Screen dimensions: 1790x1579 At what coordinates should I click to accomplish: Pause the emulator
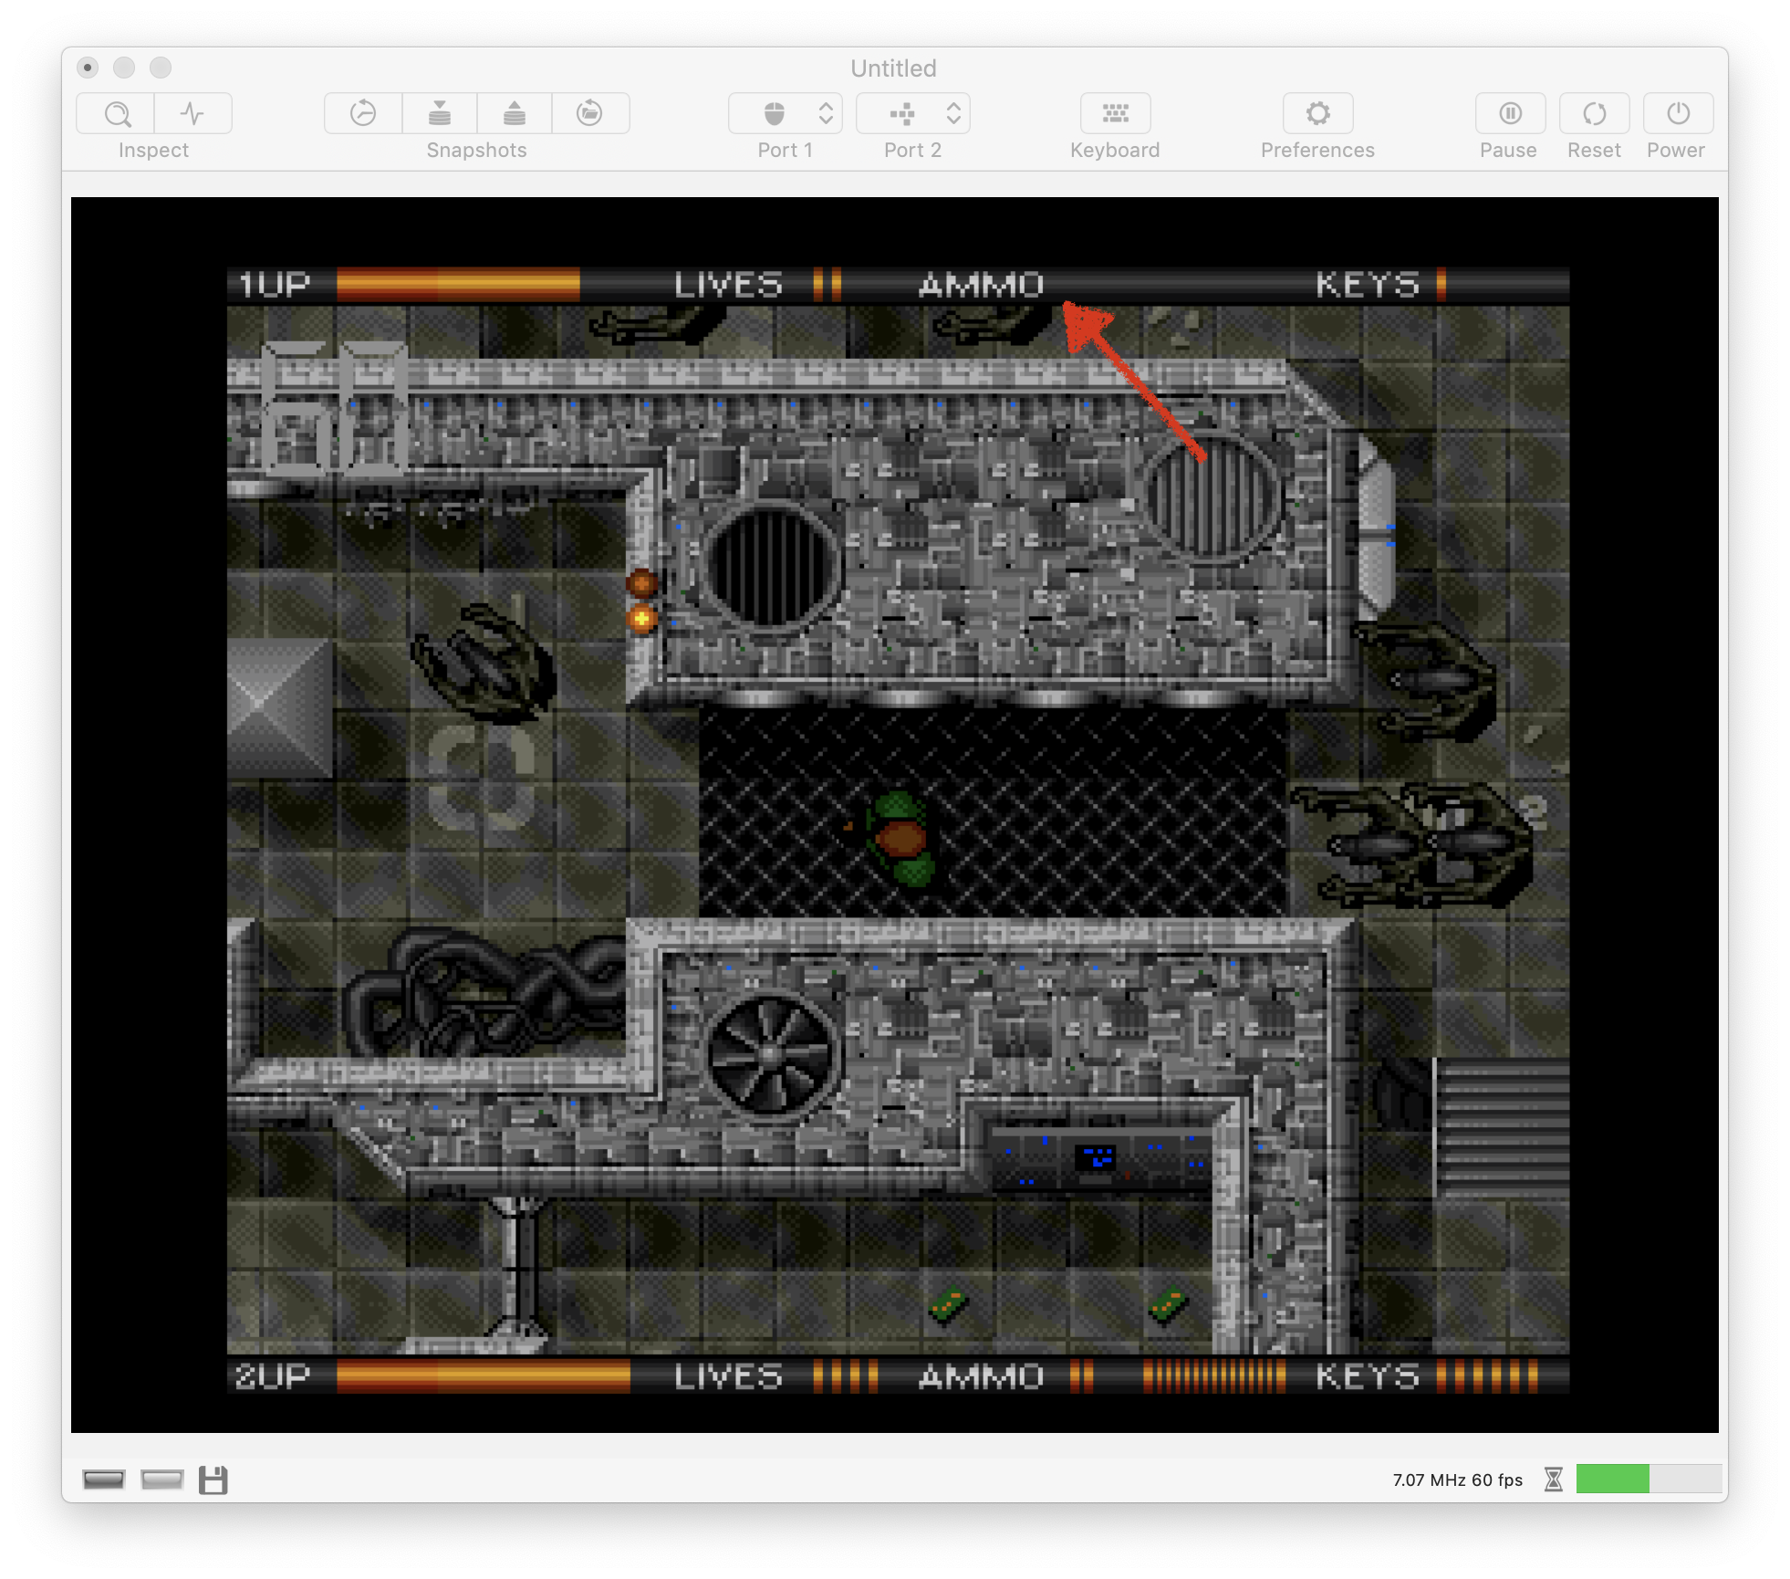pyautogui.click(x=1510, y=114)
